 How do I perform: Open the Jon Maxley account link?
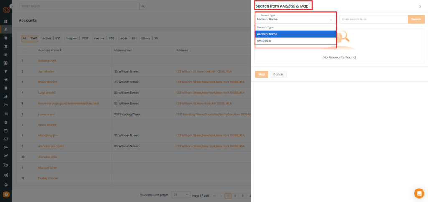(x=46, y=71)
